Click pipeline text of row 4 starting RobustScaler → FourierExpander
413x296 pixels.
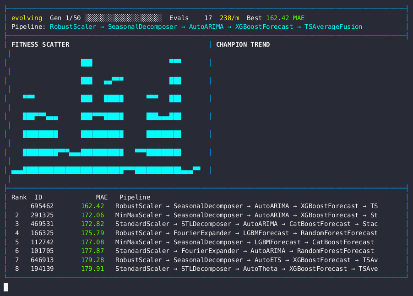coord(246,233)
